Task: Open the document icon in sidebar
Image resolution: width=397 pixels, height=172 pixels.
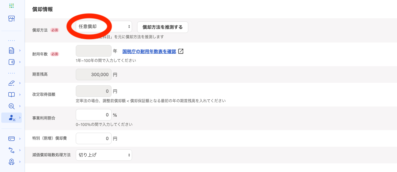Action: [x=12, y=50]
